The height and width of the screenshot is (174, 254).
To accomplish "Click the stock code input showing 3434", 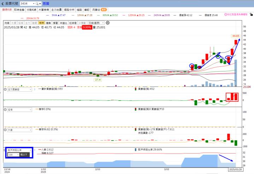I will (26, 4).
